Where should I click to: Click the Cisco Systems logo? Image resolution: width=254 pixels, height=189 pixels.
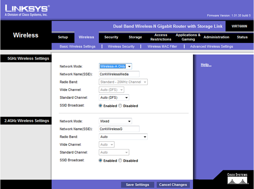pyautogui.click(x=238, y=178)
